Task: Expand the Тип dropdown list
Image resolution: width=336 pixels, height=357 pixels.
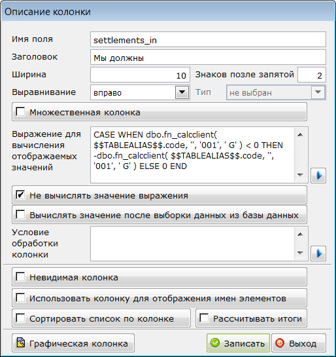Action: pyautogui.click(x=318, y=92)
